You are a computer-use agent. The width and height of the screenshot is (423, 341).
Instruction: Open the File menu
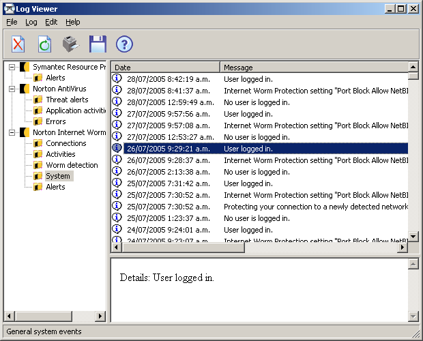point(12,22)
